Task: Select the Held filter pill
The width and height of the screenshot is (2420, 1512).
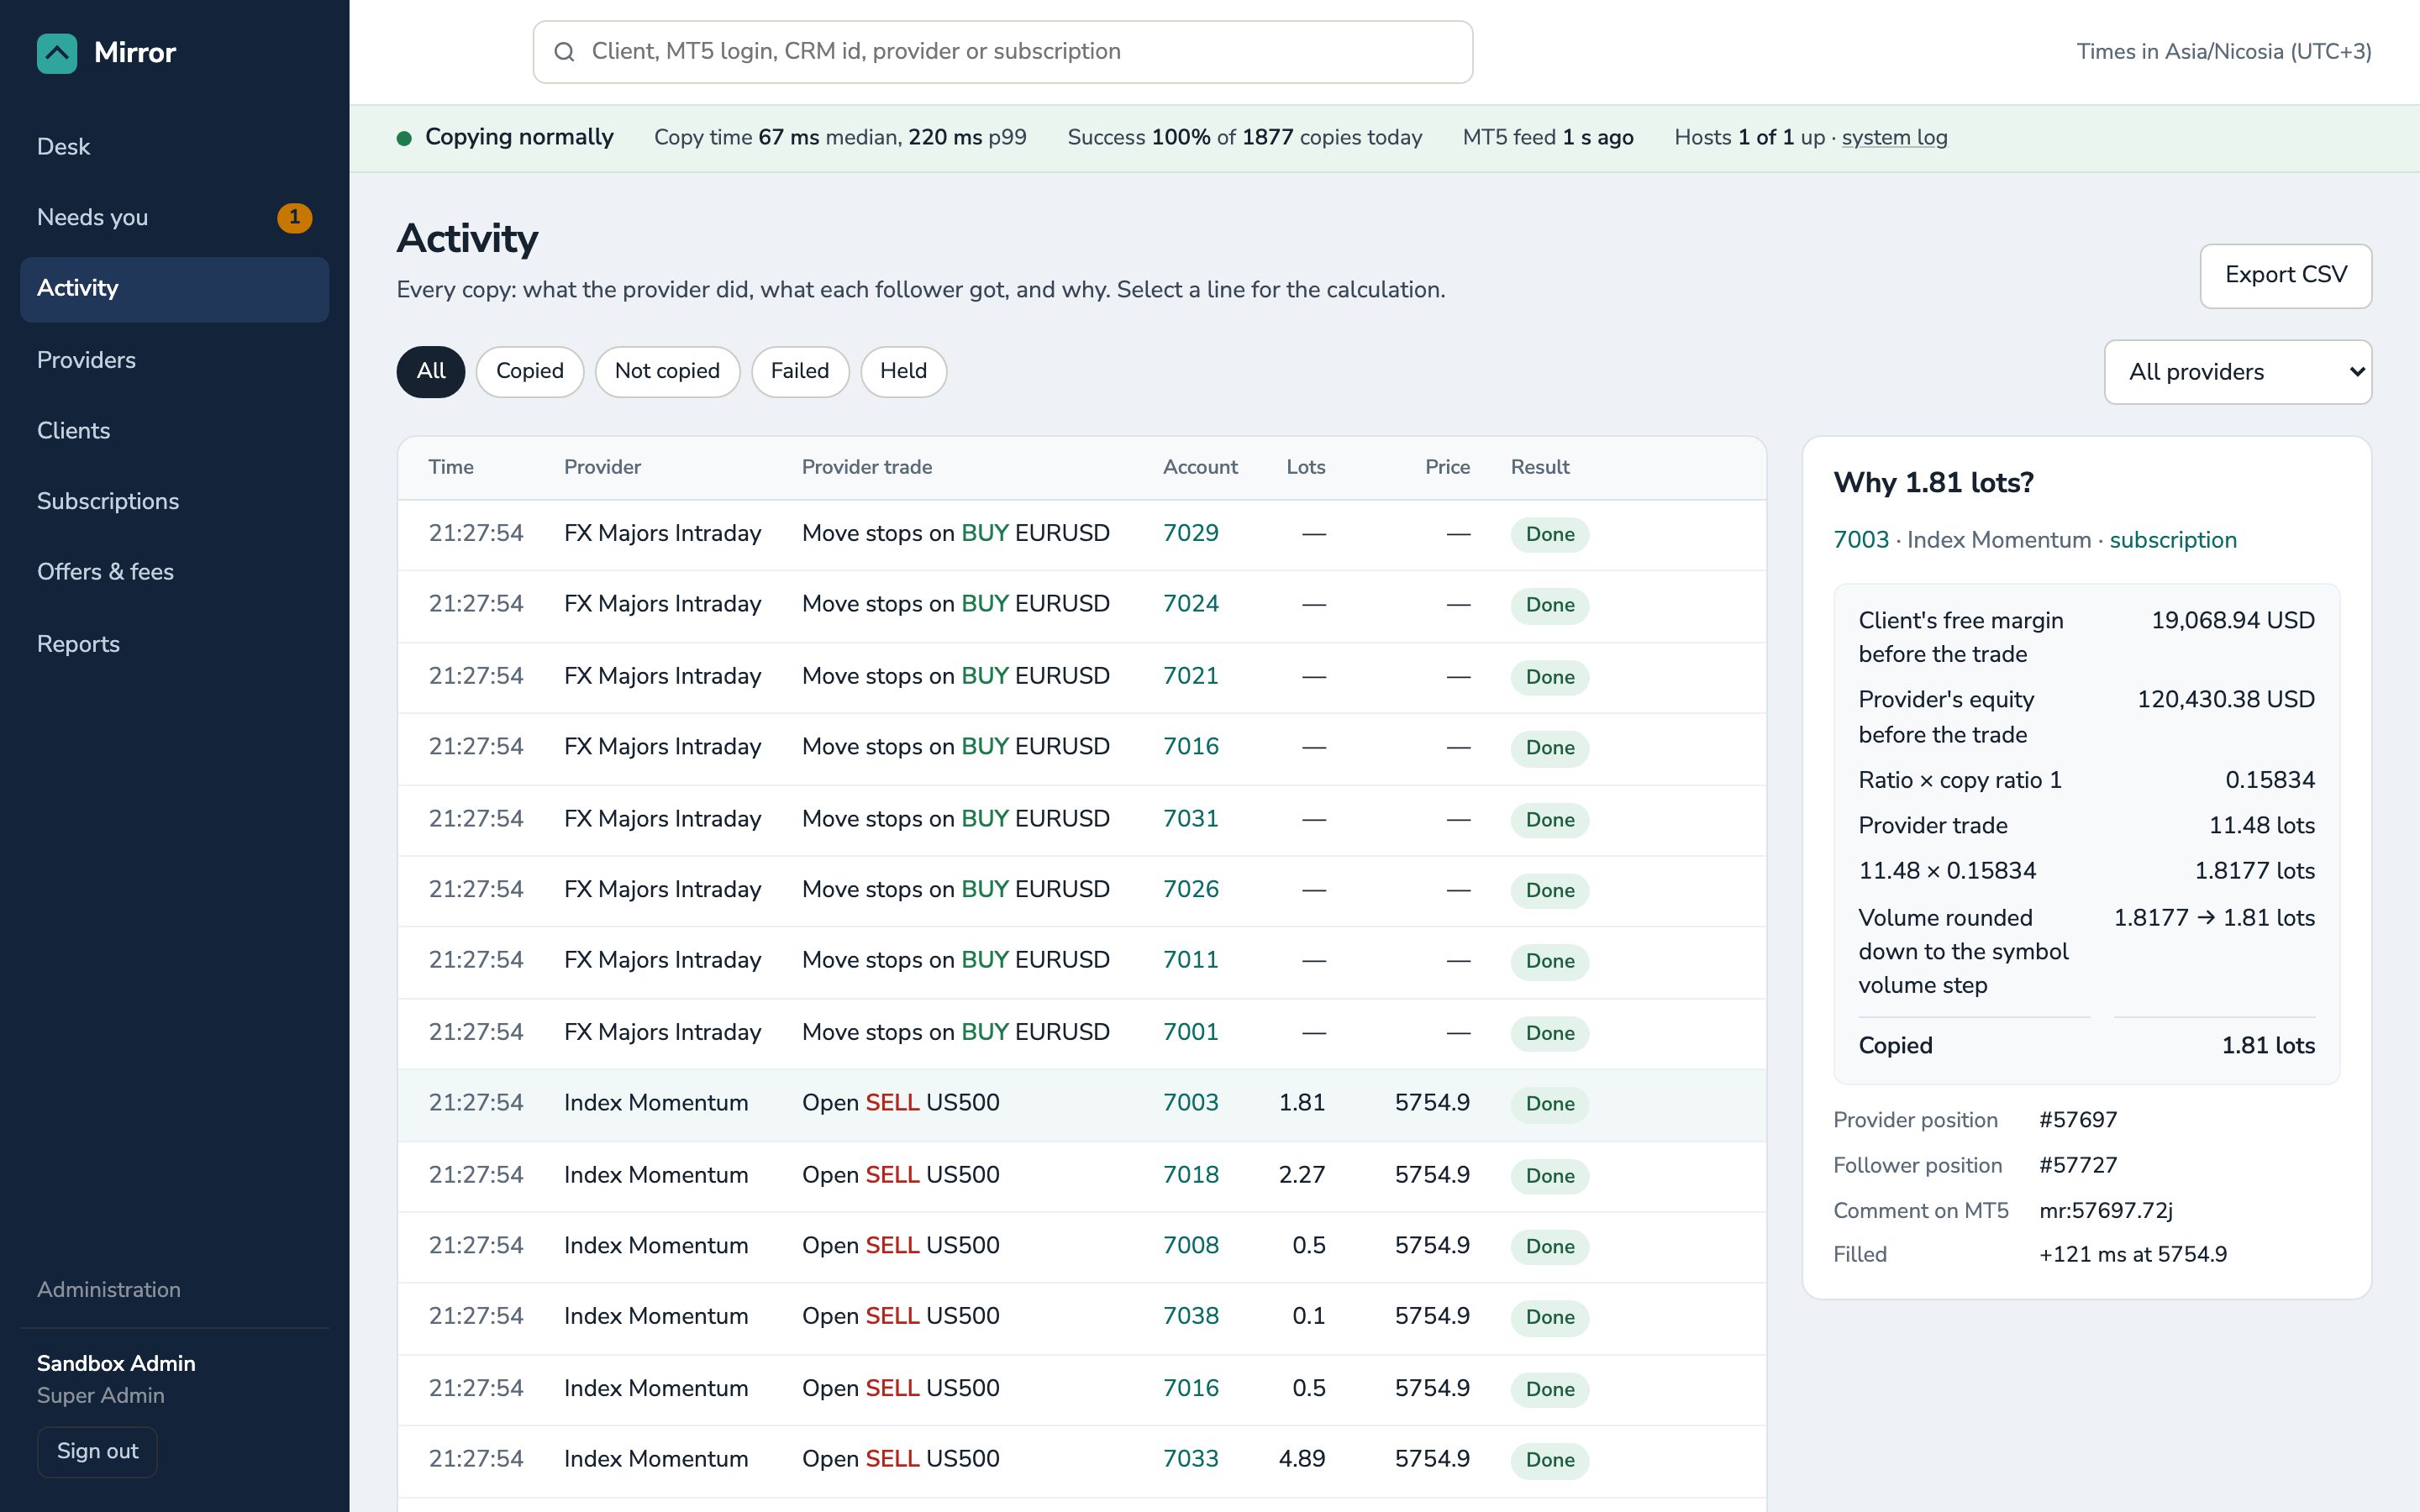Action: click(x=903, y=372)
